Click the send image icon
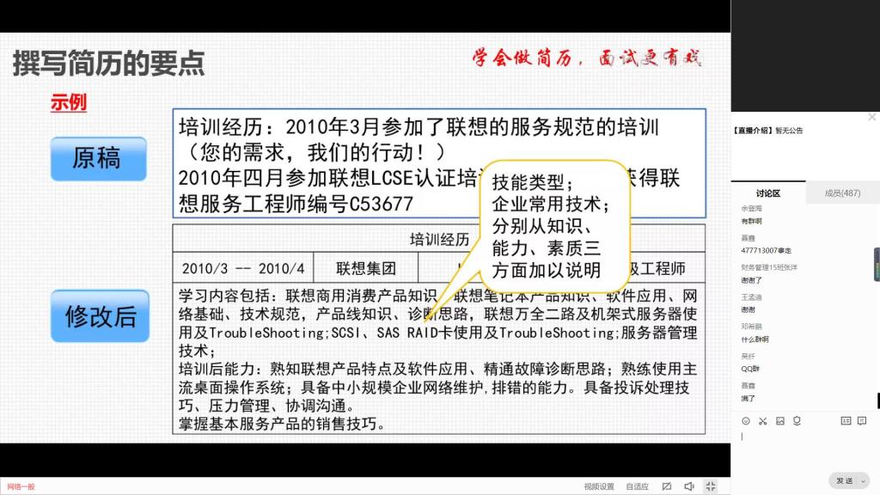Image resolution: width=880 pixels, height=495 pixels. point(779,421)
